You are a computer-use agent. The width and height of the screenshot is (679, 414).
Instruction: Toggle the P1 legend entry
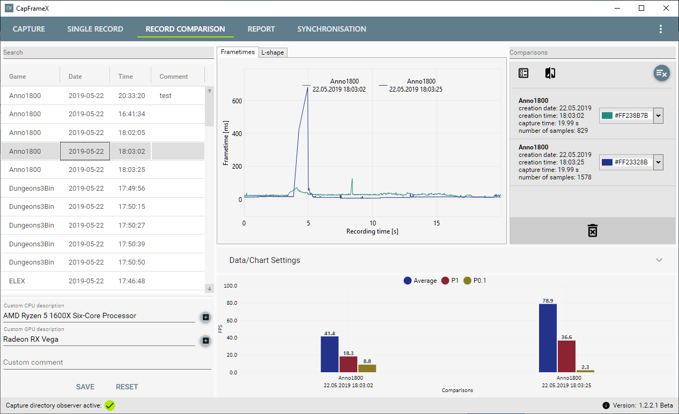449,281
